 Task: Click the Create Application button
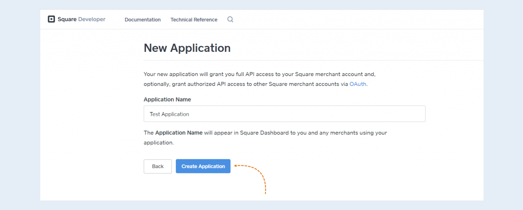(203, 166)
